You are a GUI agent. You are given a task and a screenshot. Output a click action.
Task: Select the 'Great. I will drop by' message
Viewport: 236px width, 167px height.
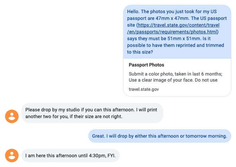[x=160, y=136]
